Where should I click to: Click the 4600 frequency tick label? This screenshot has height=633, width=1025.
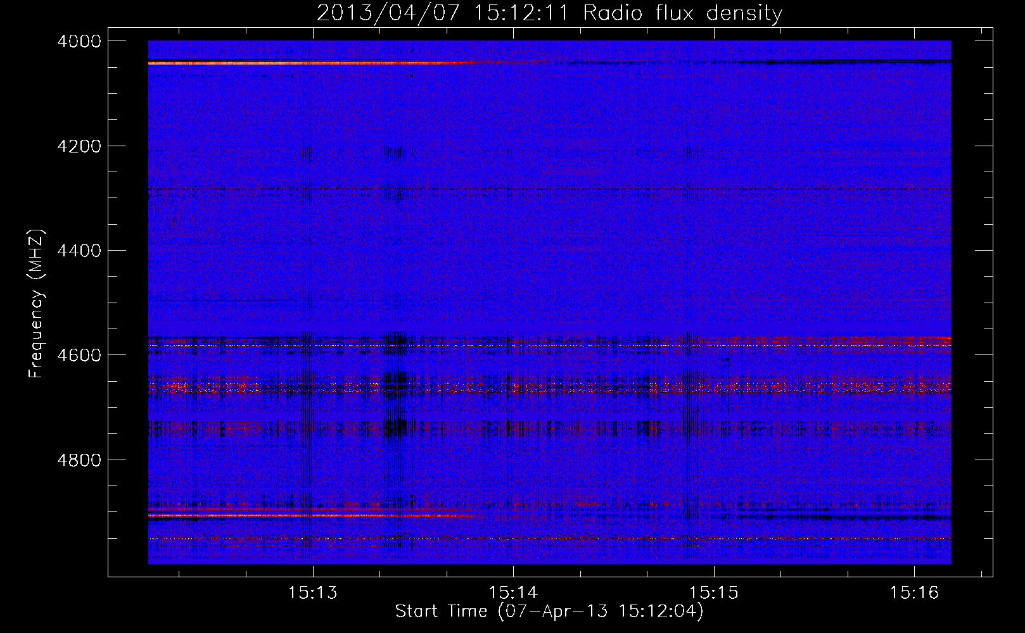pyautogui.click(x=79, y=355)
